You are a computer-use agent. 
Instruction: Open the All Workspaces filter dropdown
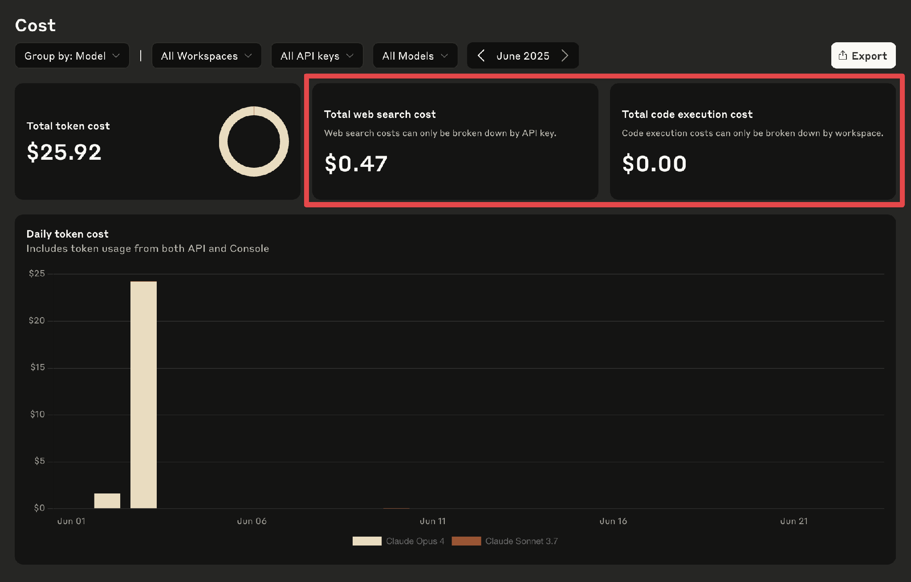tap(207, 56)
